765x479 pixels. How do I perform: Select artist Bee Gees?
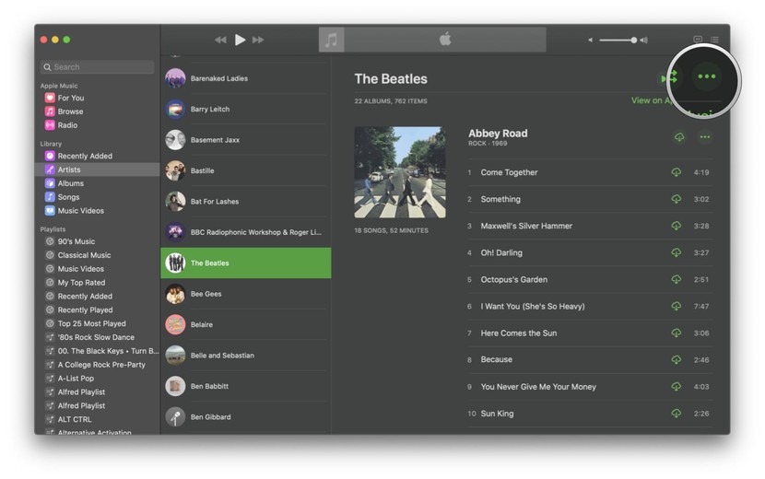point(246,294)
